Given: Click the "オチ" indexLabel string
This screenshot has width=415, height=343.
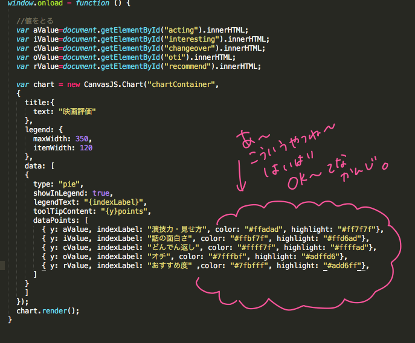Looking at the screenshot, I should [159, 257].
